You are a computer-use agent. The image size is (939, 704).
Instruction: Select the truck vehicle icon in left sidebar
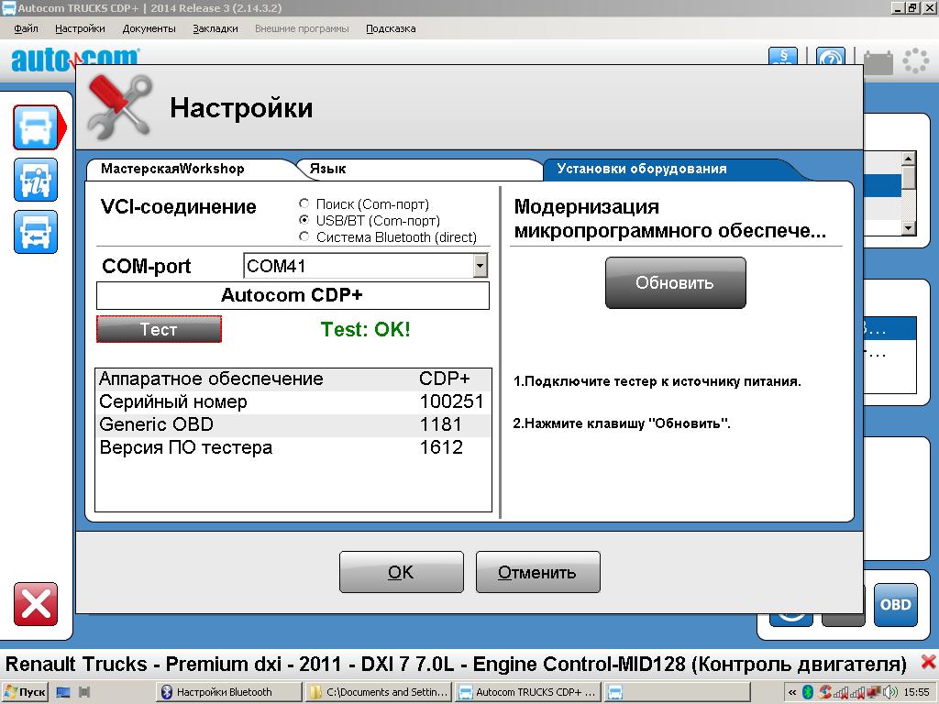[36, 126]
